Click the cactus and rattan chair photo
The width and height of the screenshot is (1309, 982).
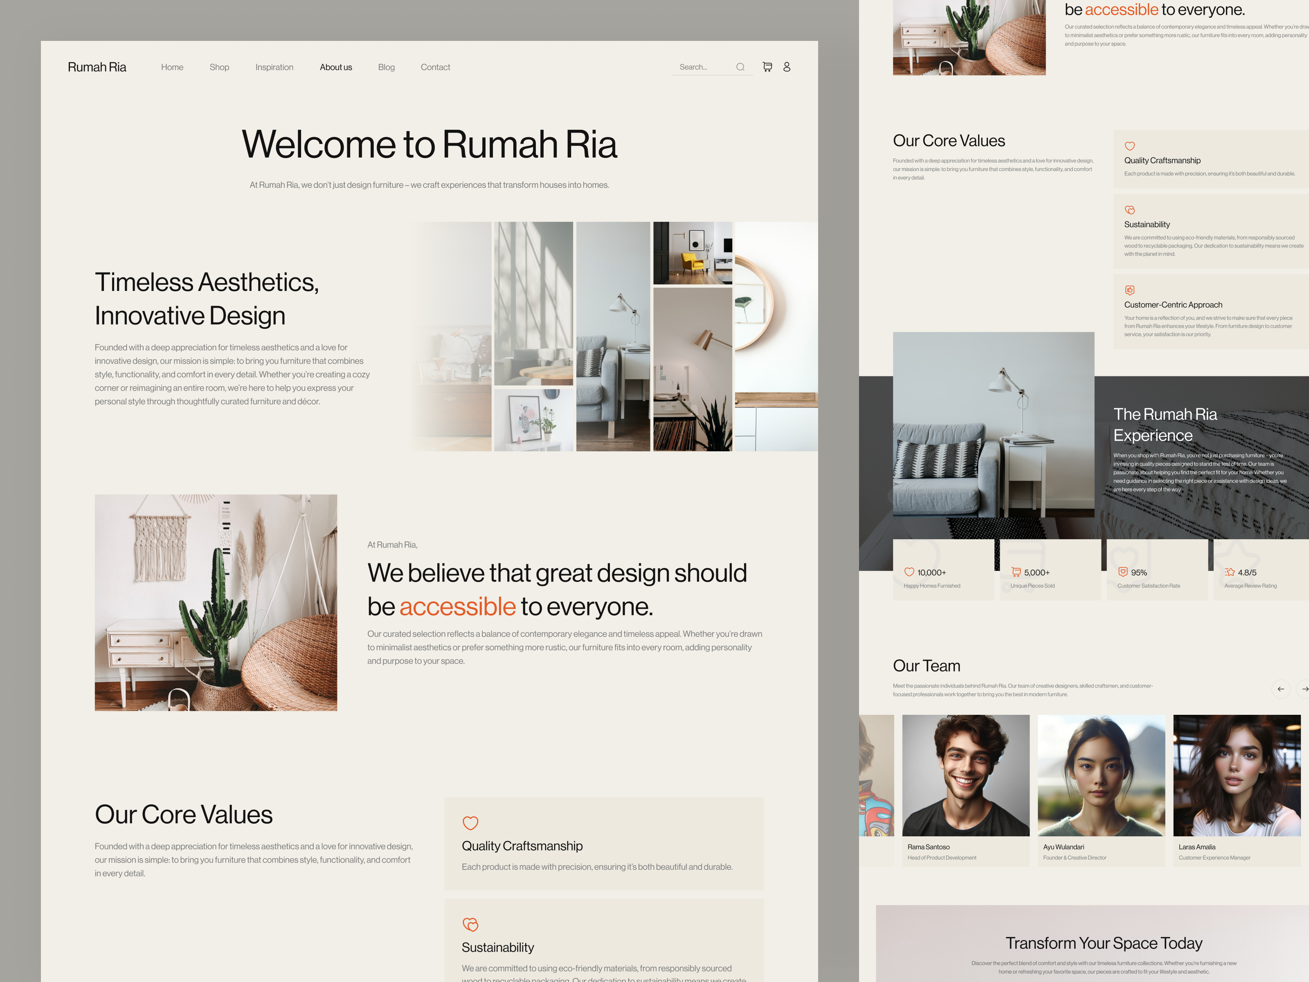click(216, 603)
